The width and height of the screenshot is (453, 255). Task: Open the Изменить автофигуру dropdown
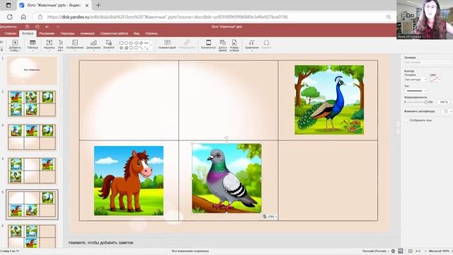(x=447, y=111)
